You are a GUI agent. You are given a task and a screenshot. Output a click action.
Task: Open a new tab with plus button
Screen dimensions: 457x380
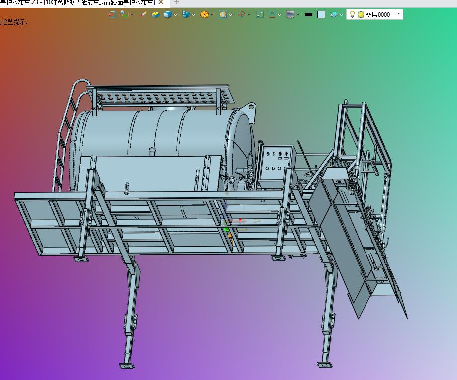pos(176,2)
